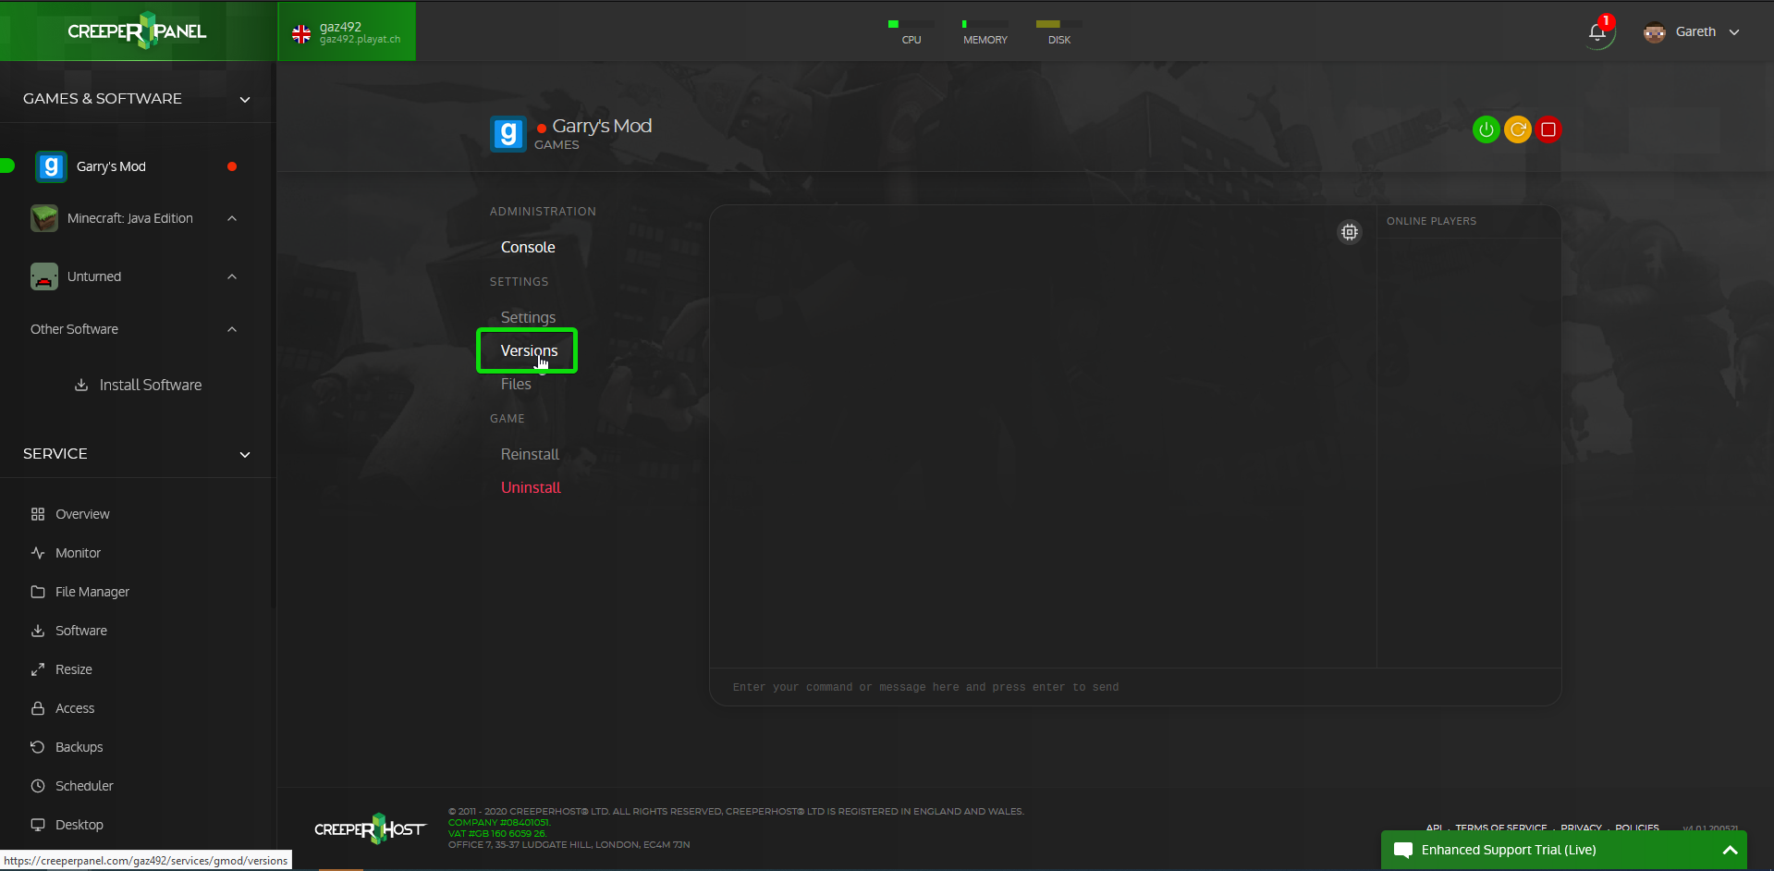Viewport: 1774px width, 871px height.
Task: Click the Resize arrows icon
Action: point(38,669)
